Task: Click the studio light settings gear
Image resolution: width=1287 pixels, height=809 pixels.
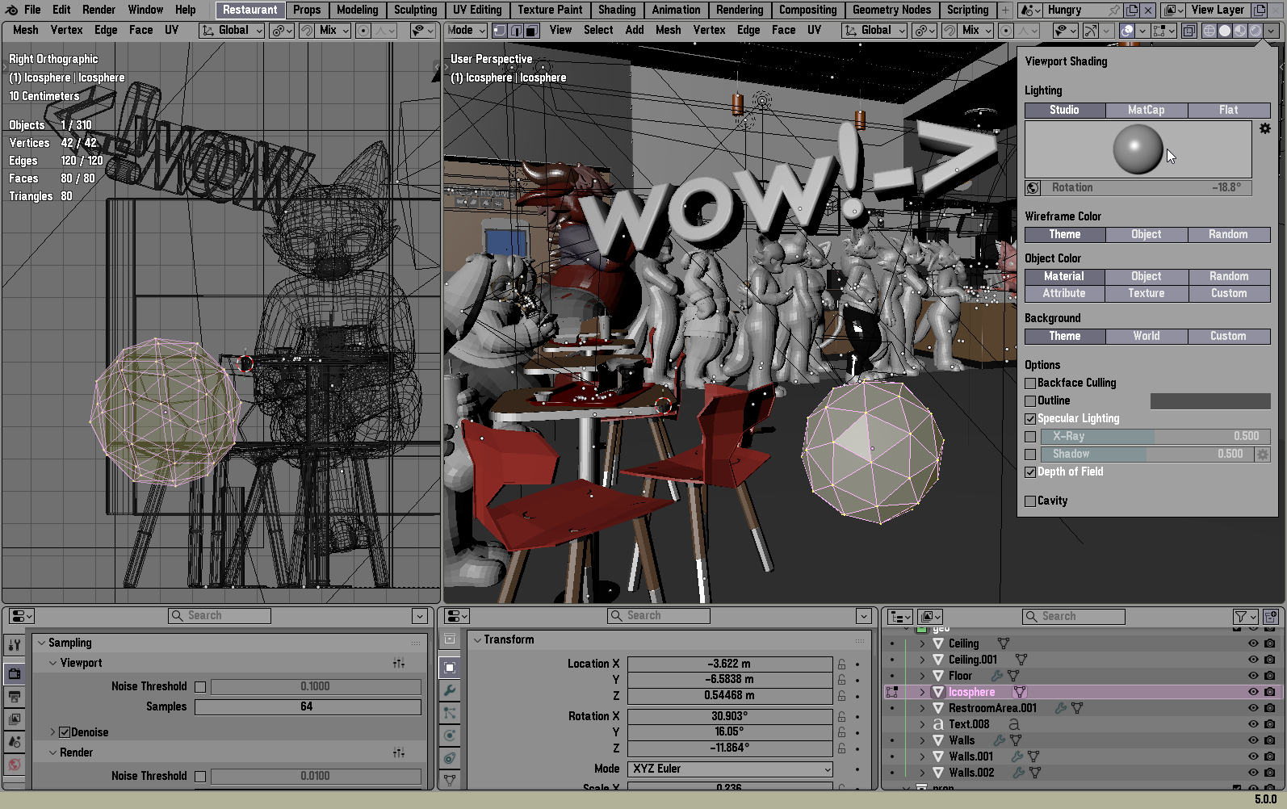Action: coord(1264,128)
